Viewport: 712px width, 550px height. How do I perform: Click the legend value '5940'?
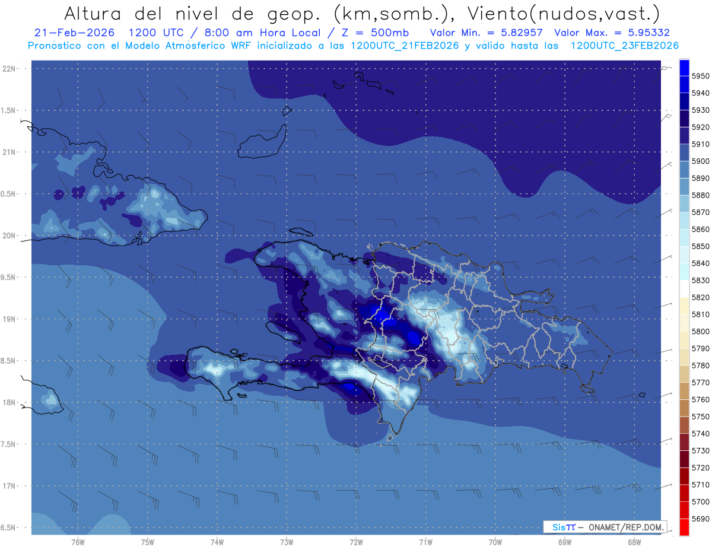click(701, 93)
